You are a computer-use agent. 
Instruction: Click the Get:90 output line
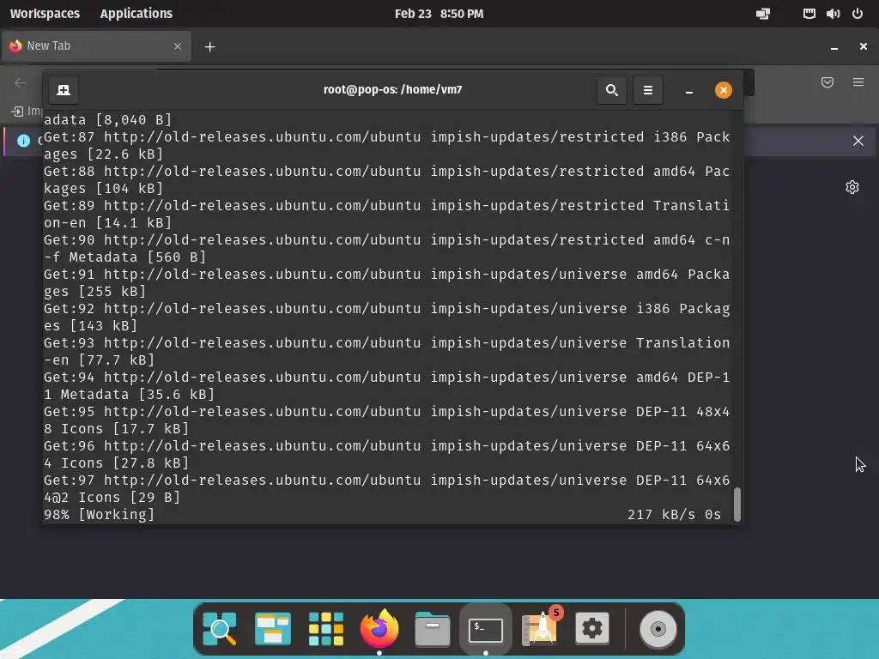pos(387,240)
